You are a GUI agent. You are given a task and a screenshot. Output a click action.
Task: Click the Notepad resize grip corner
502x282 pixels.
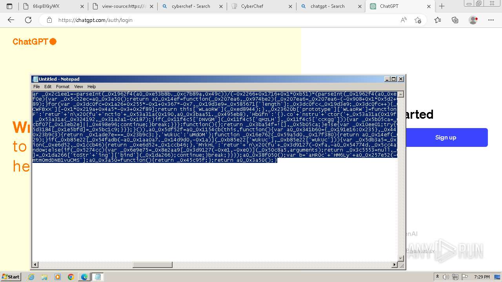coord(401,265)
